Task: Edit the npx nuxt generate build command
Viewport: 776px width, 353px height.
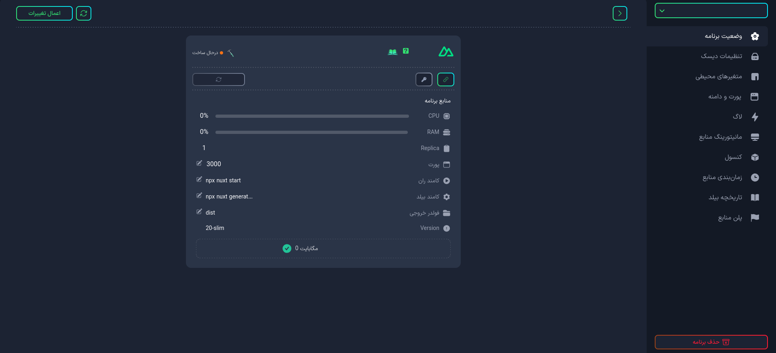Action: (x=199, y=196)
